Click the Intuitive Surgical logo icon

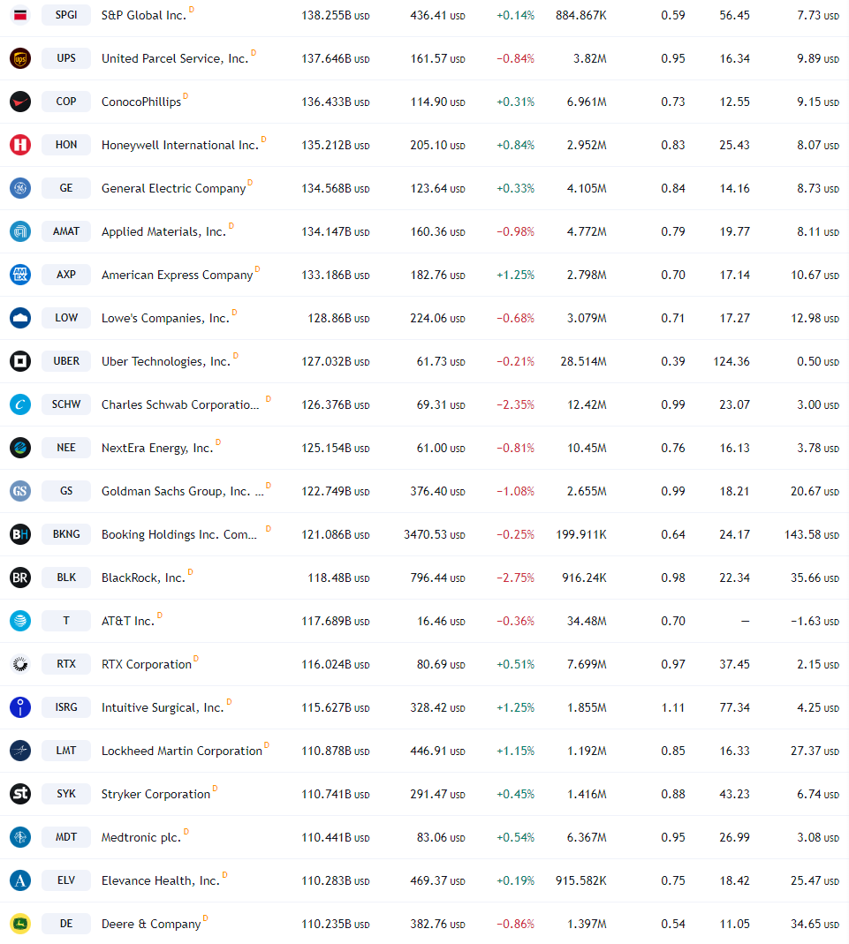click(x=20, y=707)
